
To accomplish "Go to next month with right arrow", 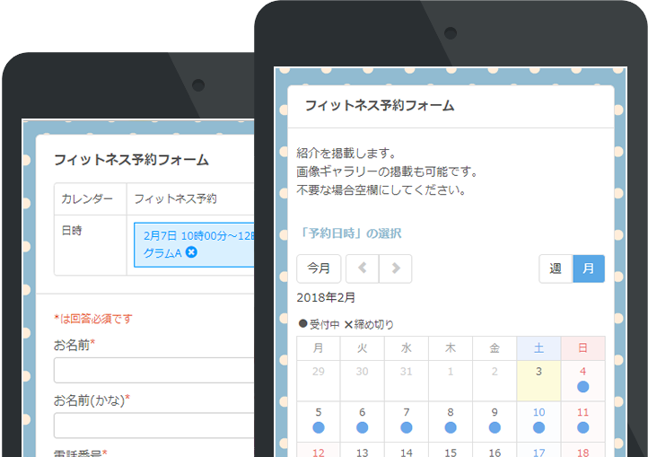I will pos(395,268).
